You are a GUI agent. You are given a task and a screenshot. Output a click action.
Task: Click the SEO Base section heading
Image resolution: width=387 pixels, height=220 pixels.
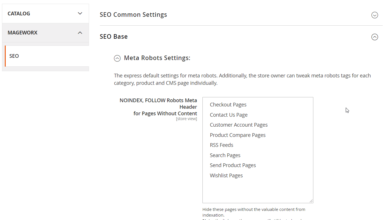[x=114, y=37]
